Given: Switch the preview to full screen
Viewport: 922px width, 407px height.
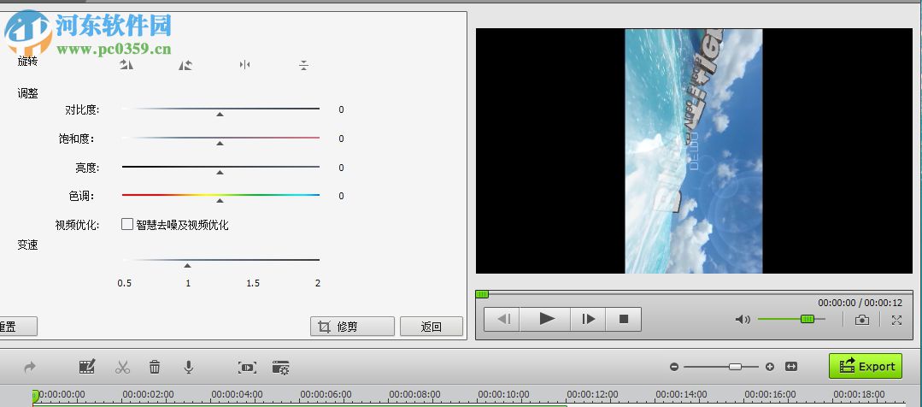Looking at the screenshot, I should [896, 320].
